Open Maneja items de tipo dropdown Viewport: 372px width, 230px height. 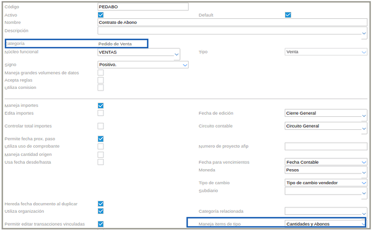tap(325, 224)
